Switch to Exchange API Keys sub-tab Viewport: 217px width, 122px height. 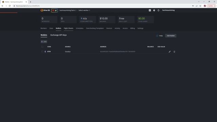point(59,35)
